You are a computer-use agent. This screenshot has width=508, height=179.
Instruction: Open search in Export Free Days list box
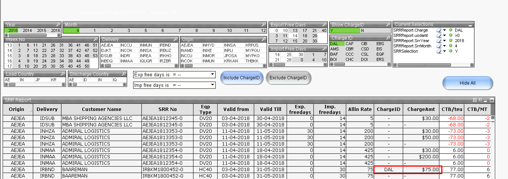point(324,25)
